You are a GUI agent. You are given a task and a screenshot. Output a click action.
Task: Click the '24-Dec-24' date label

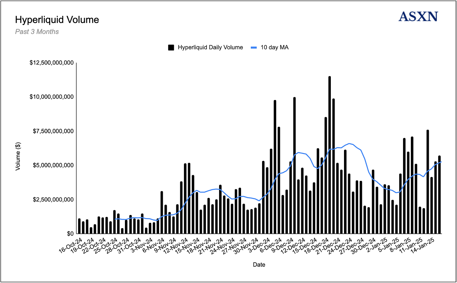tap(340, 245)
